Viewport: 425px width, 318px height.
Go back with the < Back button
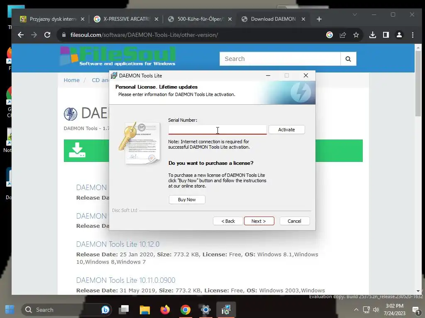pos(228,221)
